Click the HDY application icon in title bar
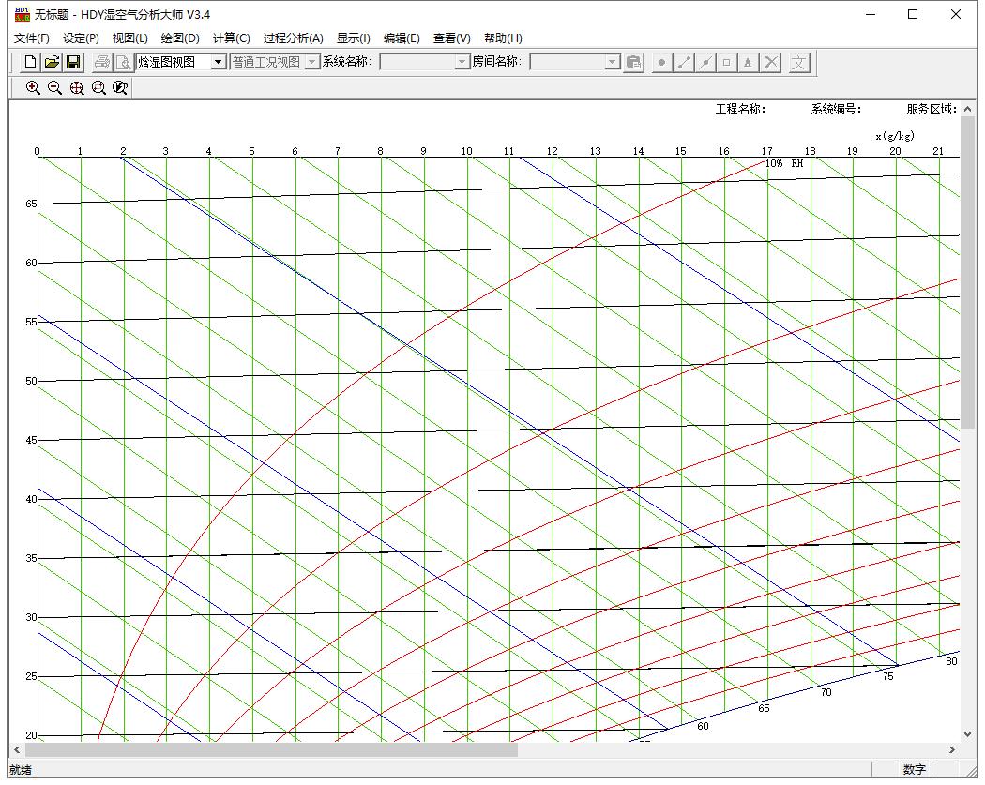The width and height of the screenshot is (985, 785). (x=22, y=14)
